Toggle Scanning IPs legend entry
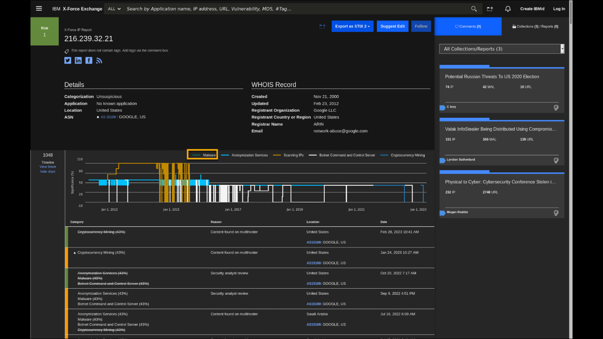This screenshot has width=603, height=339. [288, 155]
